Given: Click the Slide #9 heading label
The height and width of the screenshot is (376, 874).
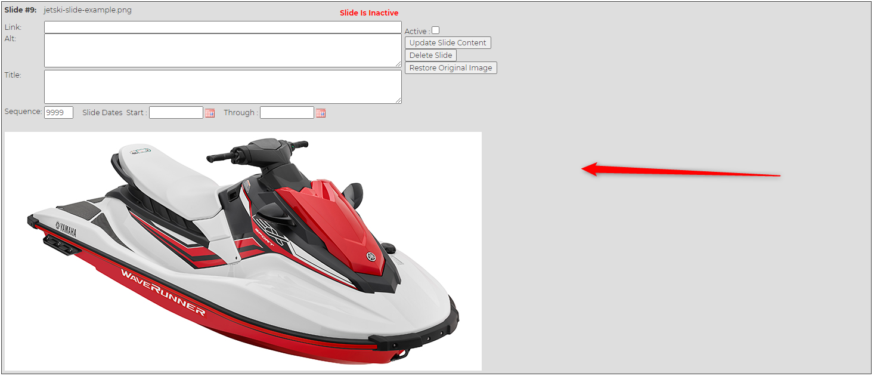Looking at the screenshot, I should (x=20, y=10).
